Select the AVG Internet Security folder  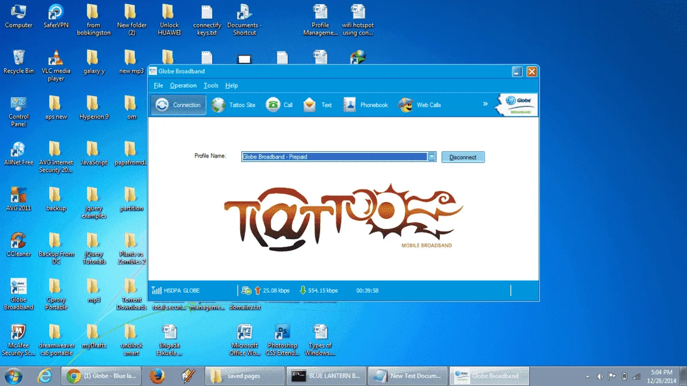[56, 157]
